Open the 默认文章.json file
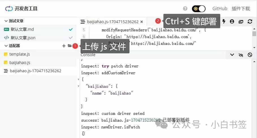The image size is (257, 138). 23,38
